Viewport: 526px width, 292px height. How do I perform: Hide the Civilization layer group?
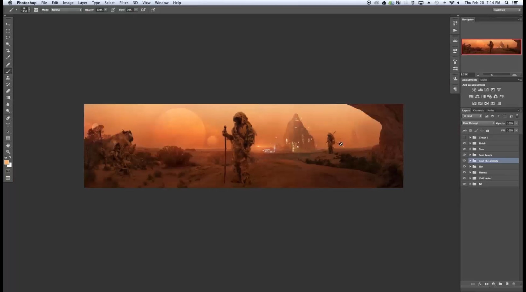click(x=464, y=178)
